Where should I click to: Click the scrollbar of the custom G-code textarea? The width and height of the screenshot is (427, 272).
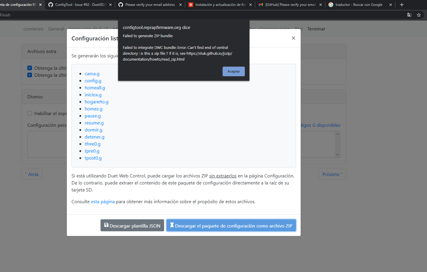(x=337, y=144)
